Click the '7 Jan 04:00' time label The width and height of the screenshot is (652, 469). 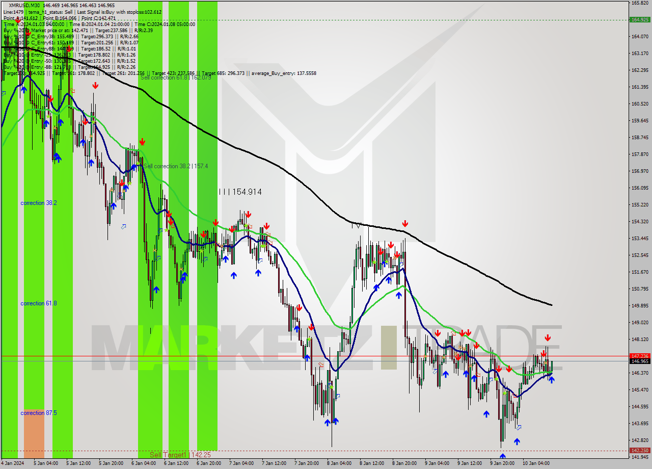(x=241, y=463)
